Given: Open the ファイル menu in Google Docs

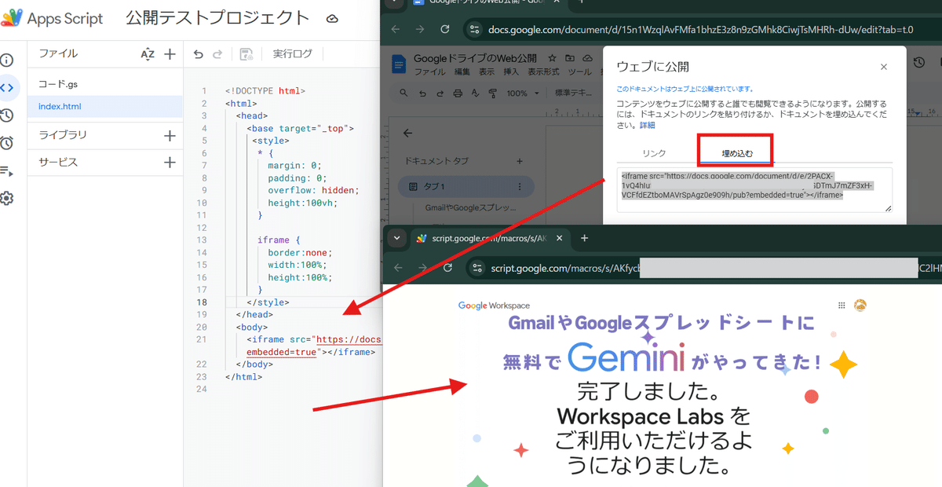Looking at the screenshot, I should [429, 71].
